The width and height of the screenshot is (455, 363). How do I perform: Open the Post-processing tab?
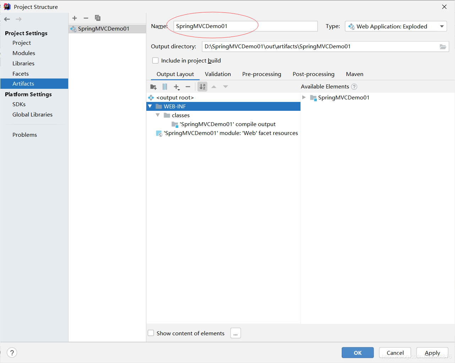tap(314, 74)
